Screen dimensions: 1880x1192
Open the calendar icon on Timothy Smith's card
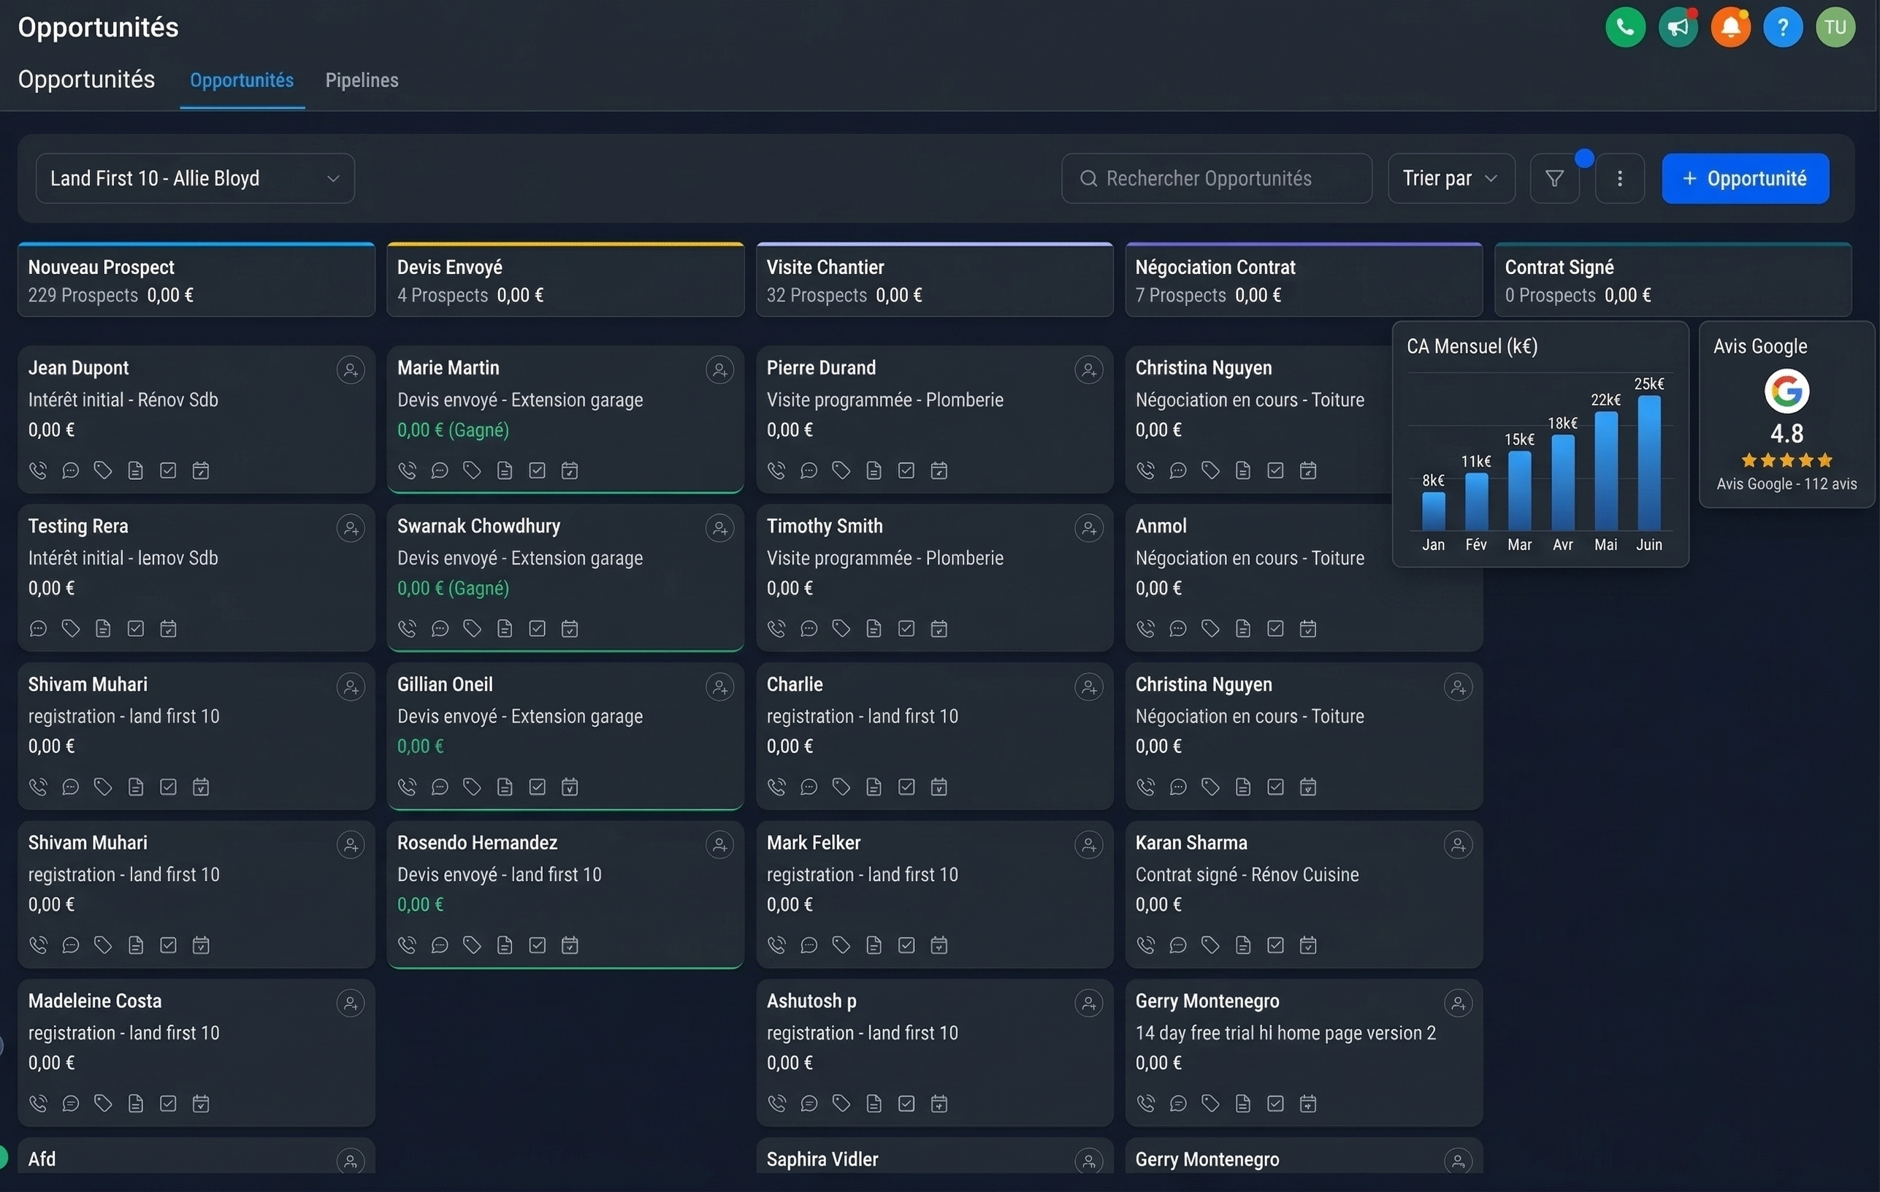(x=939, y=628)
